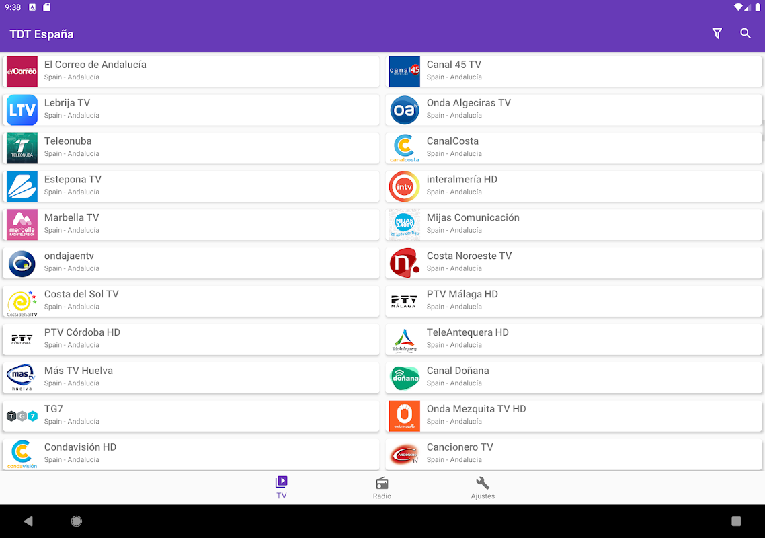Play Estepona TV channel
This screenshot has height=538, width=765.
[x=191, y=186]
